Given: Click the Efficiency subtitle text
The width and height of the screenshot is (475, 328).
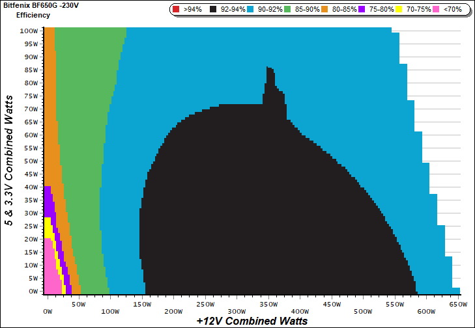Looking at the screenshot, I should [33, 14].
